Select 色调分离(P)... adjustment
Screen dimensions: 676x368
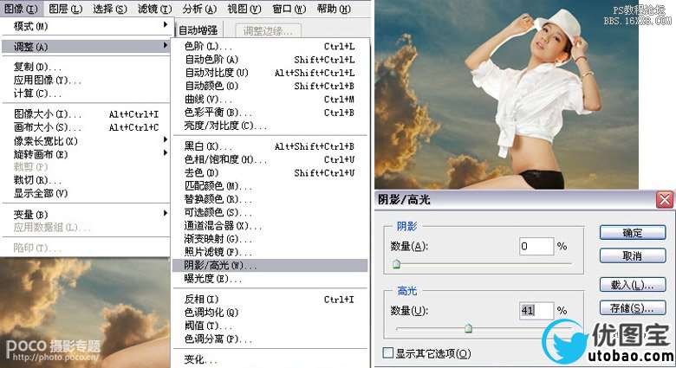pos(270,339)
